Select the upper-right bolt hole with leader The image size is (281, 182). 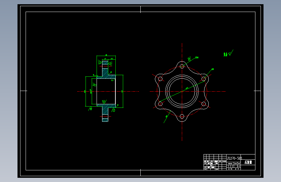(x=204, y=79)
